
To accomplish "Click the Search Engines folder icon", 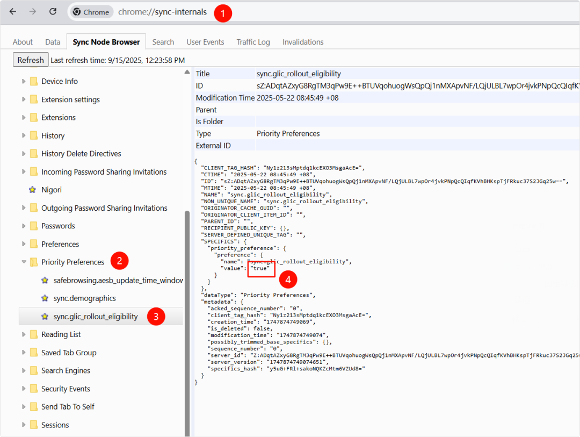I will pyautogui.click(x=34, y=370).
